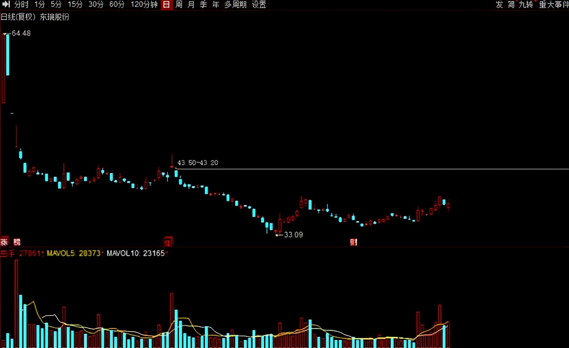Viewport: 569px width, 348px height.
Task: Click the 阔 button in top bar
Action: (512, 4)
